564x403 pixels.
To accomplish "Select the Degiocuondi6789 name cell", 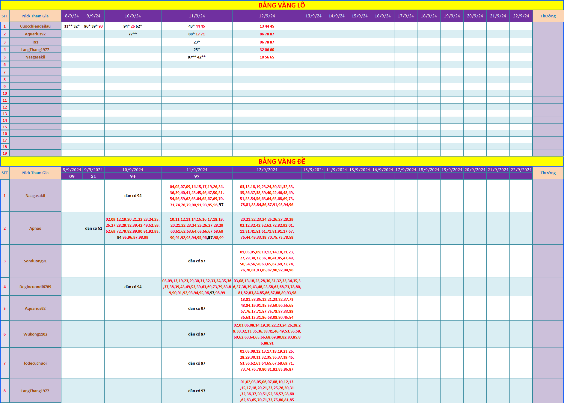I will [35, 287].
